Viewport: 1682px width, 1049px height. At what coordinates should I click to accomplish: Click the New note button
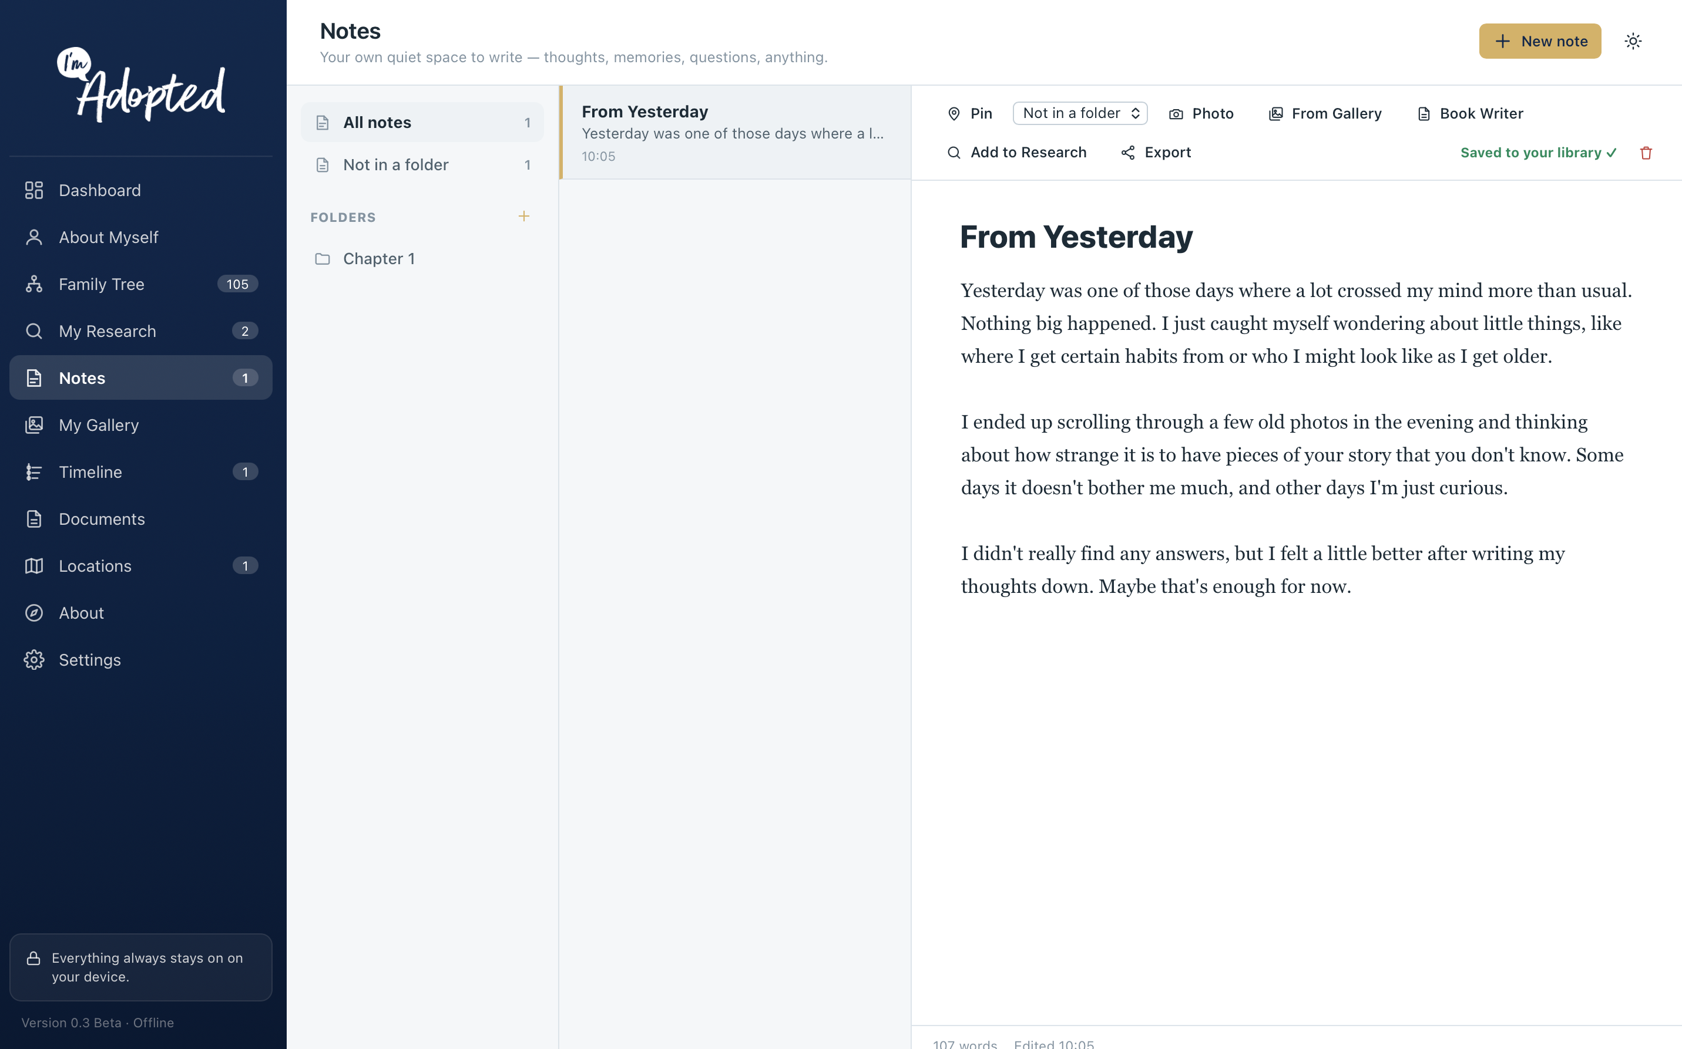[x=1540, y=41]
